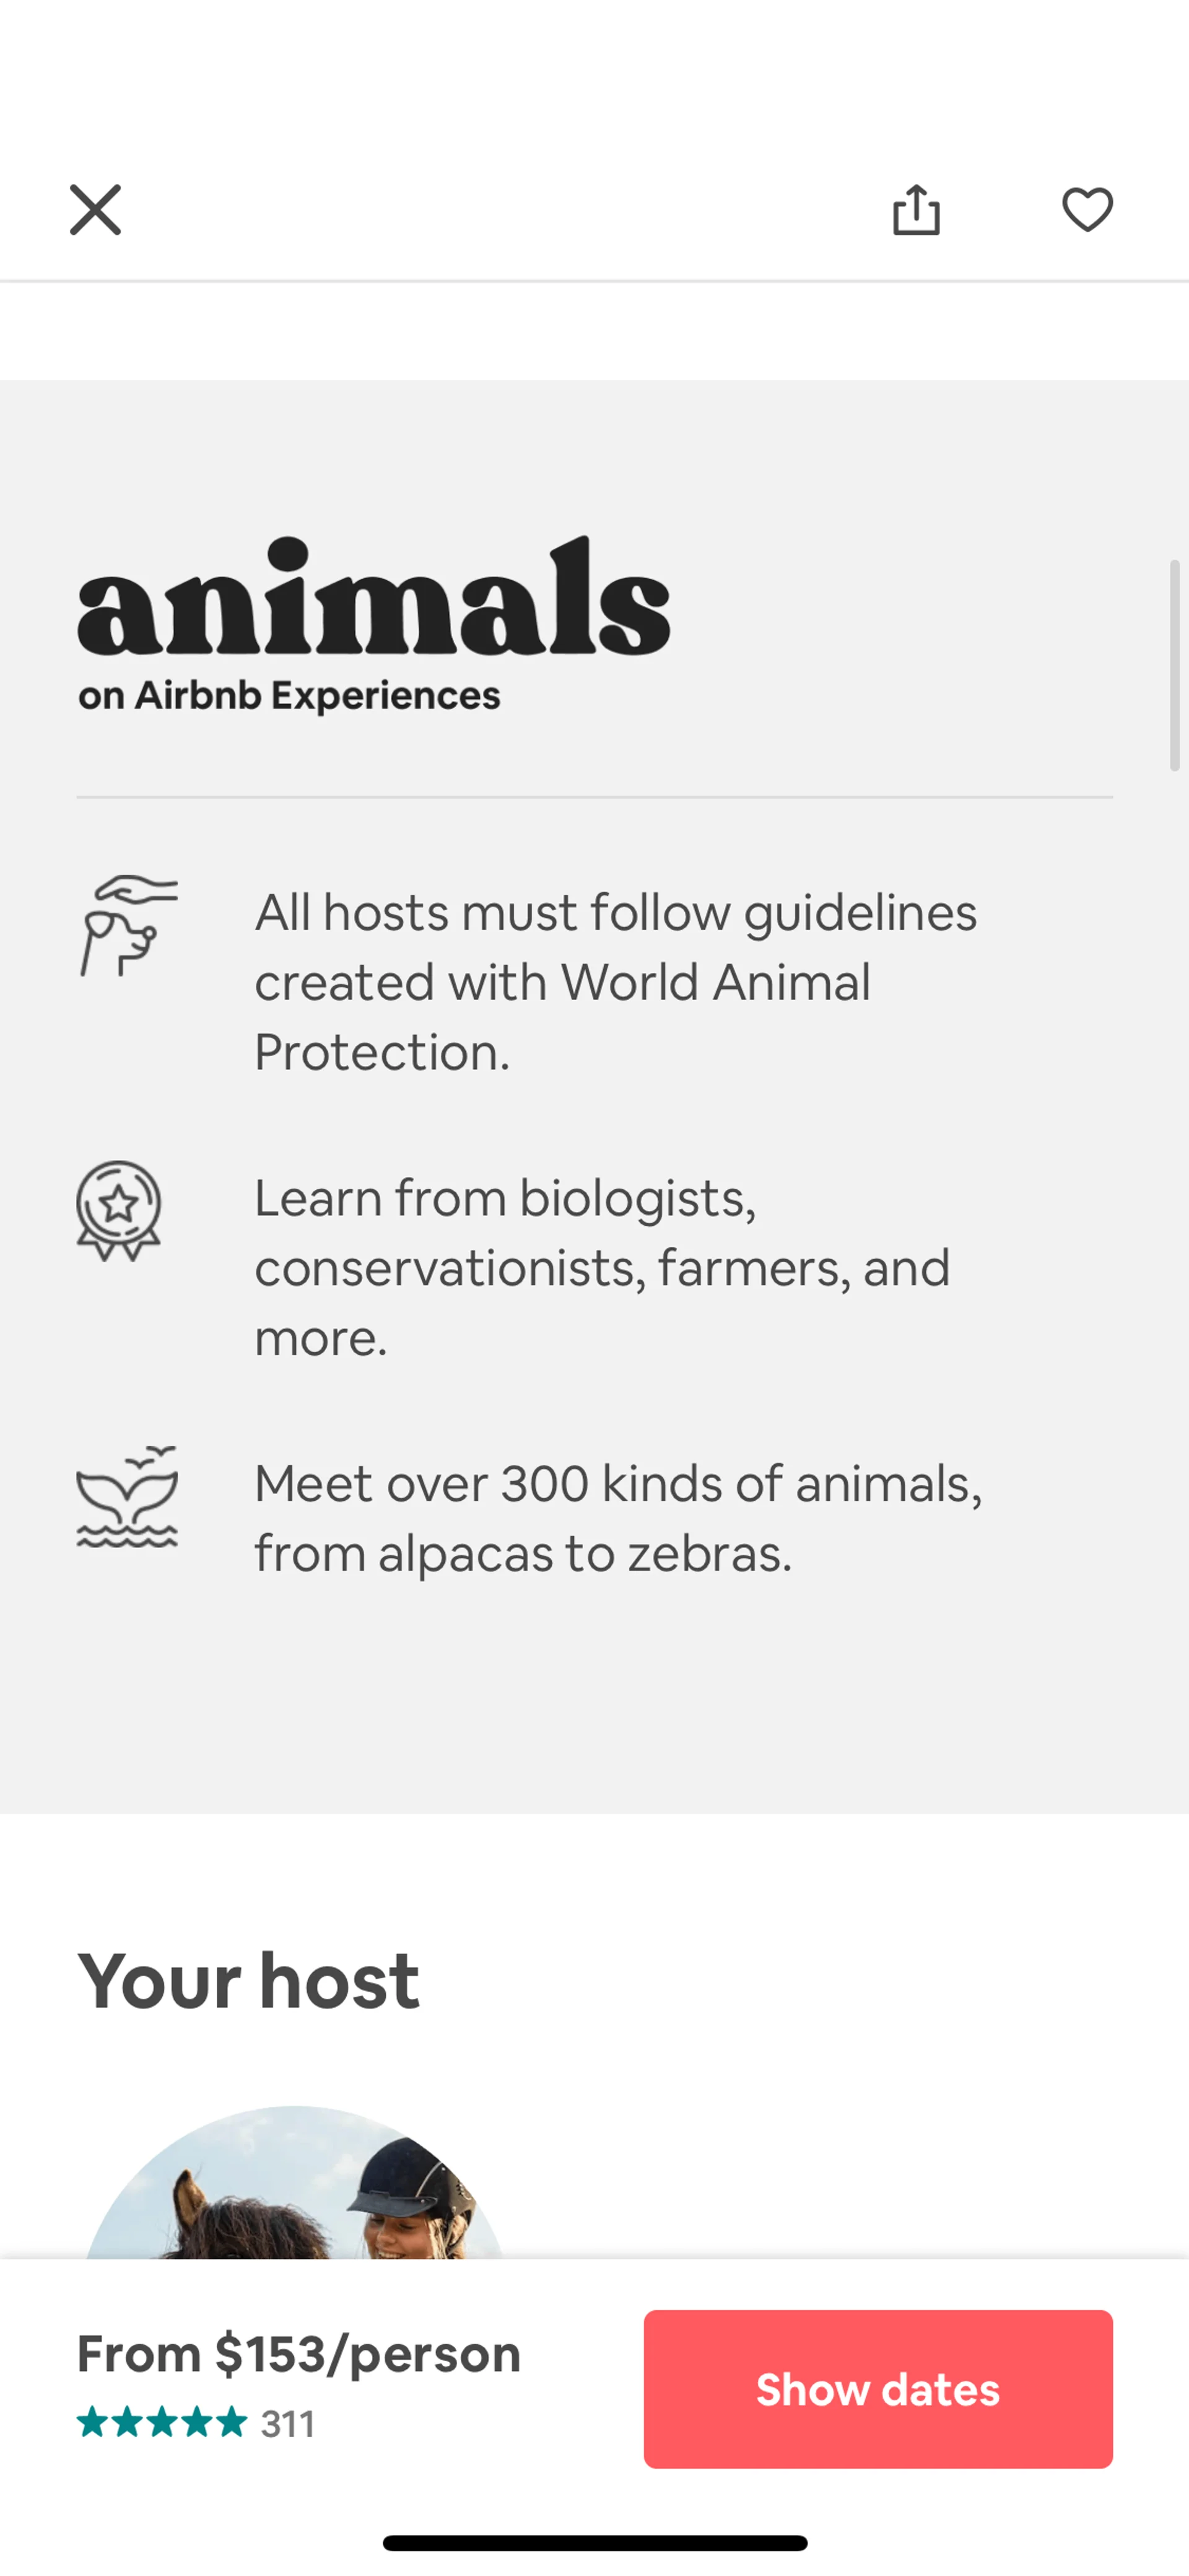Screen dimensions: 1189x2576
Task: Close the experience details page
Action: tap(95, 210)
